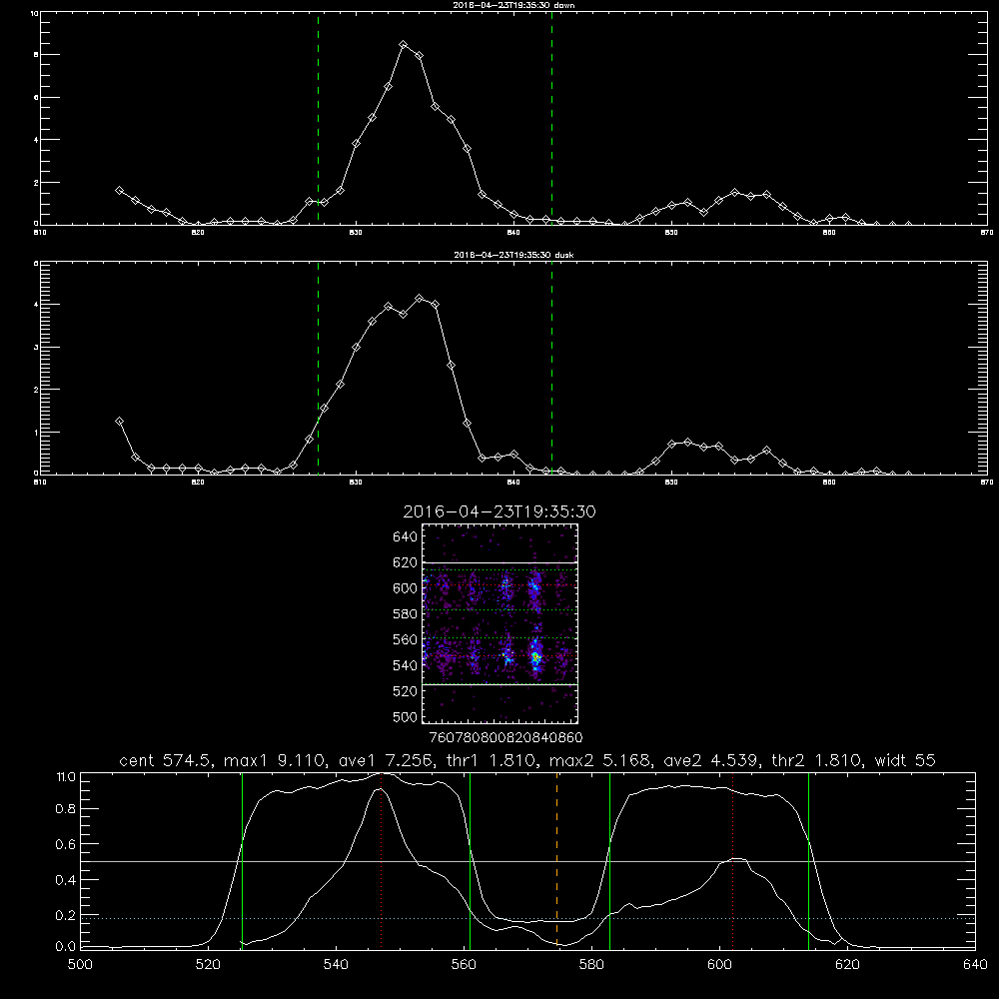
Task: Click the y-axis label 4 in dusk plot
Action: [x=36, y=305]
